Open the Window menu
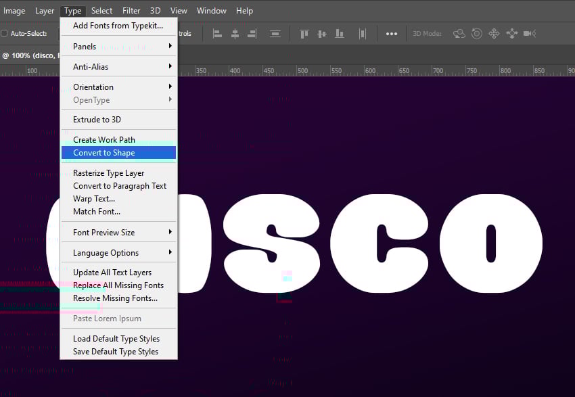Image resolution: width=575 pixels, height=397 pixels. 211,11
